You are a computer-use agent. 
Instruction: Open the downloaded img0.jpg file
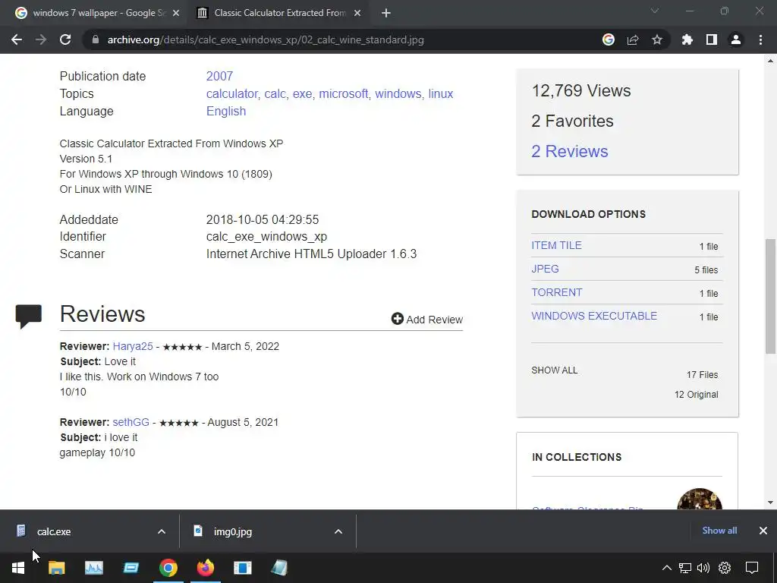(233, 531)
